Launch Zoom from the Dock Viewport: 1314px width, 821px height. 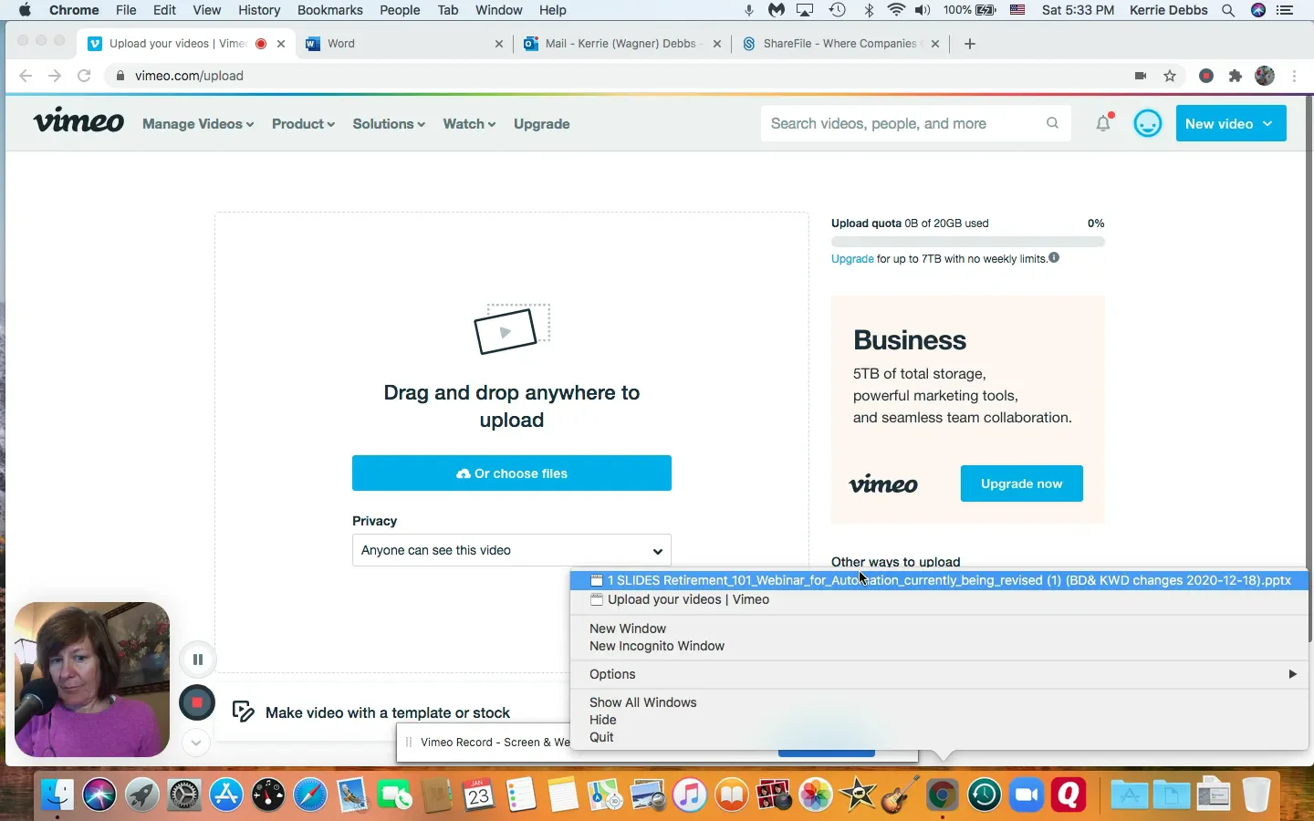point(1027,795)
